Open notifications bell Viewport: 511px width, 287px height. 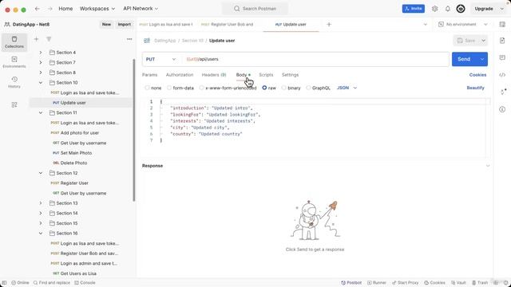coord(448,9)
